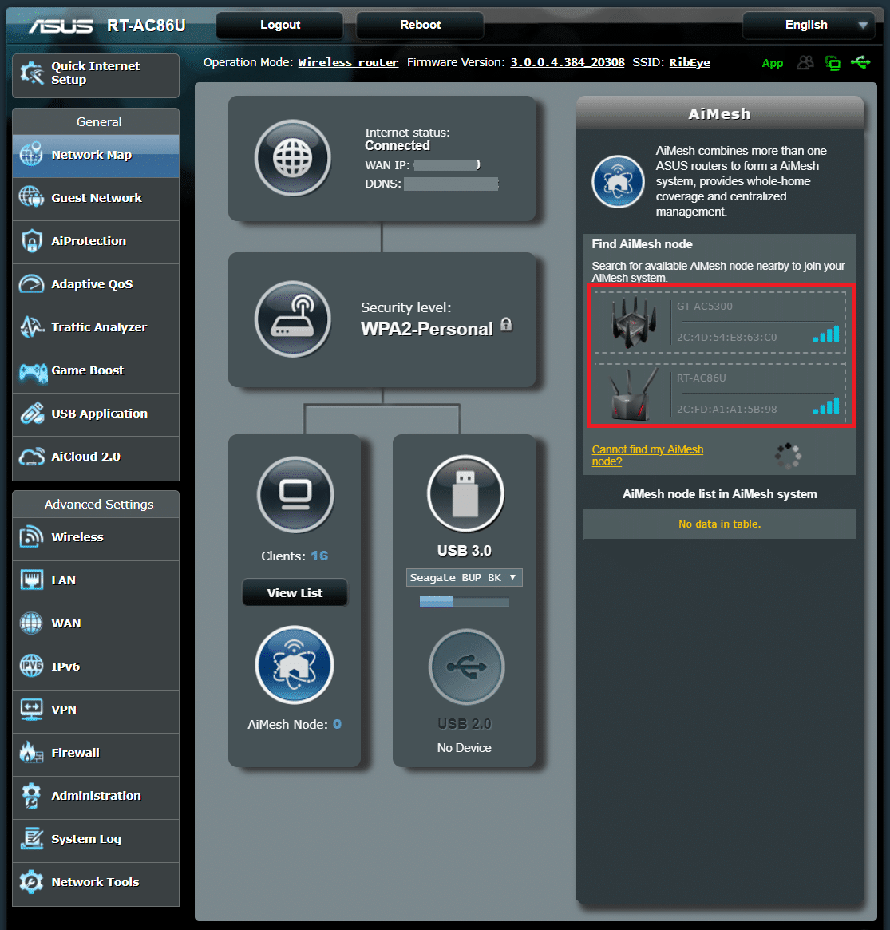Open VPN settings
890x930 pixels.
[x=96, y=710]
